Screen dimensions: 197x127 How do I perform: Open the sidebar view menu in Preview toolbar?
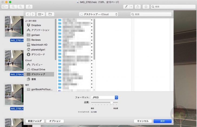(x=5, y=7)
